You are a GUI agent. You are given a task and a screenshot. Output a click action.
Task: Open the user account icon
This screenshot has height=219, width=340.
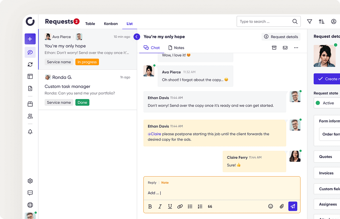(334, 22)
